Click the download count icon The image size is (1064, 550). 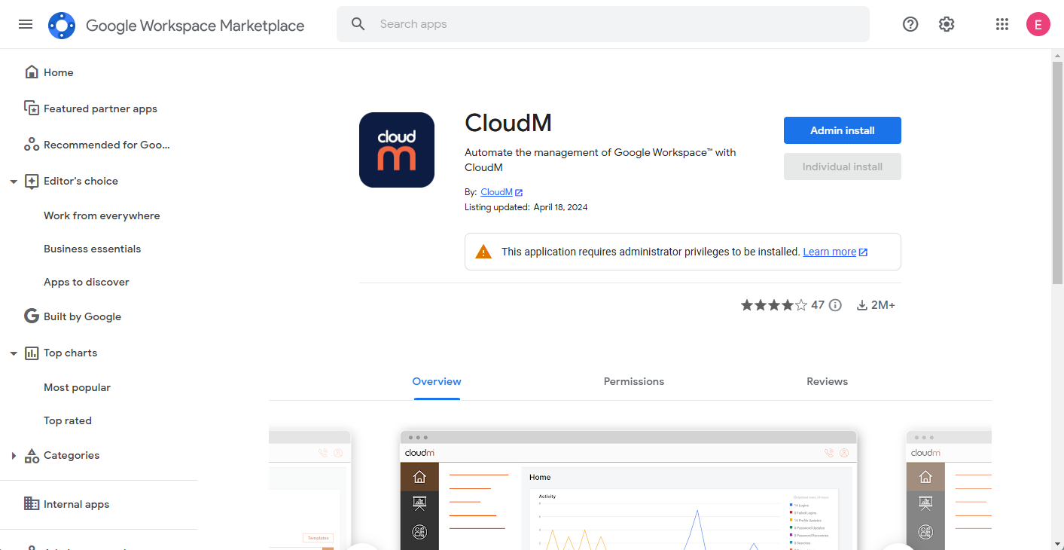(862, 305)
